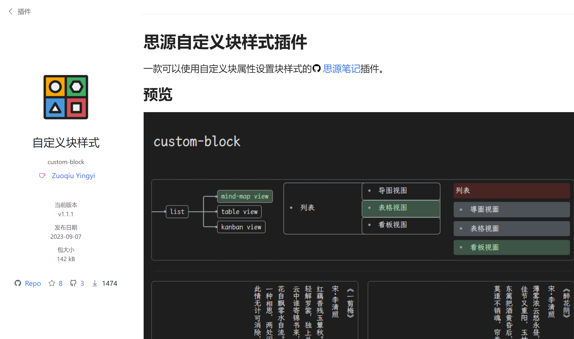Click the 思源自定义块样式插件 heading
The image size is (574, 339).
225,42
